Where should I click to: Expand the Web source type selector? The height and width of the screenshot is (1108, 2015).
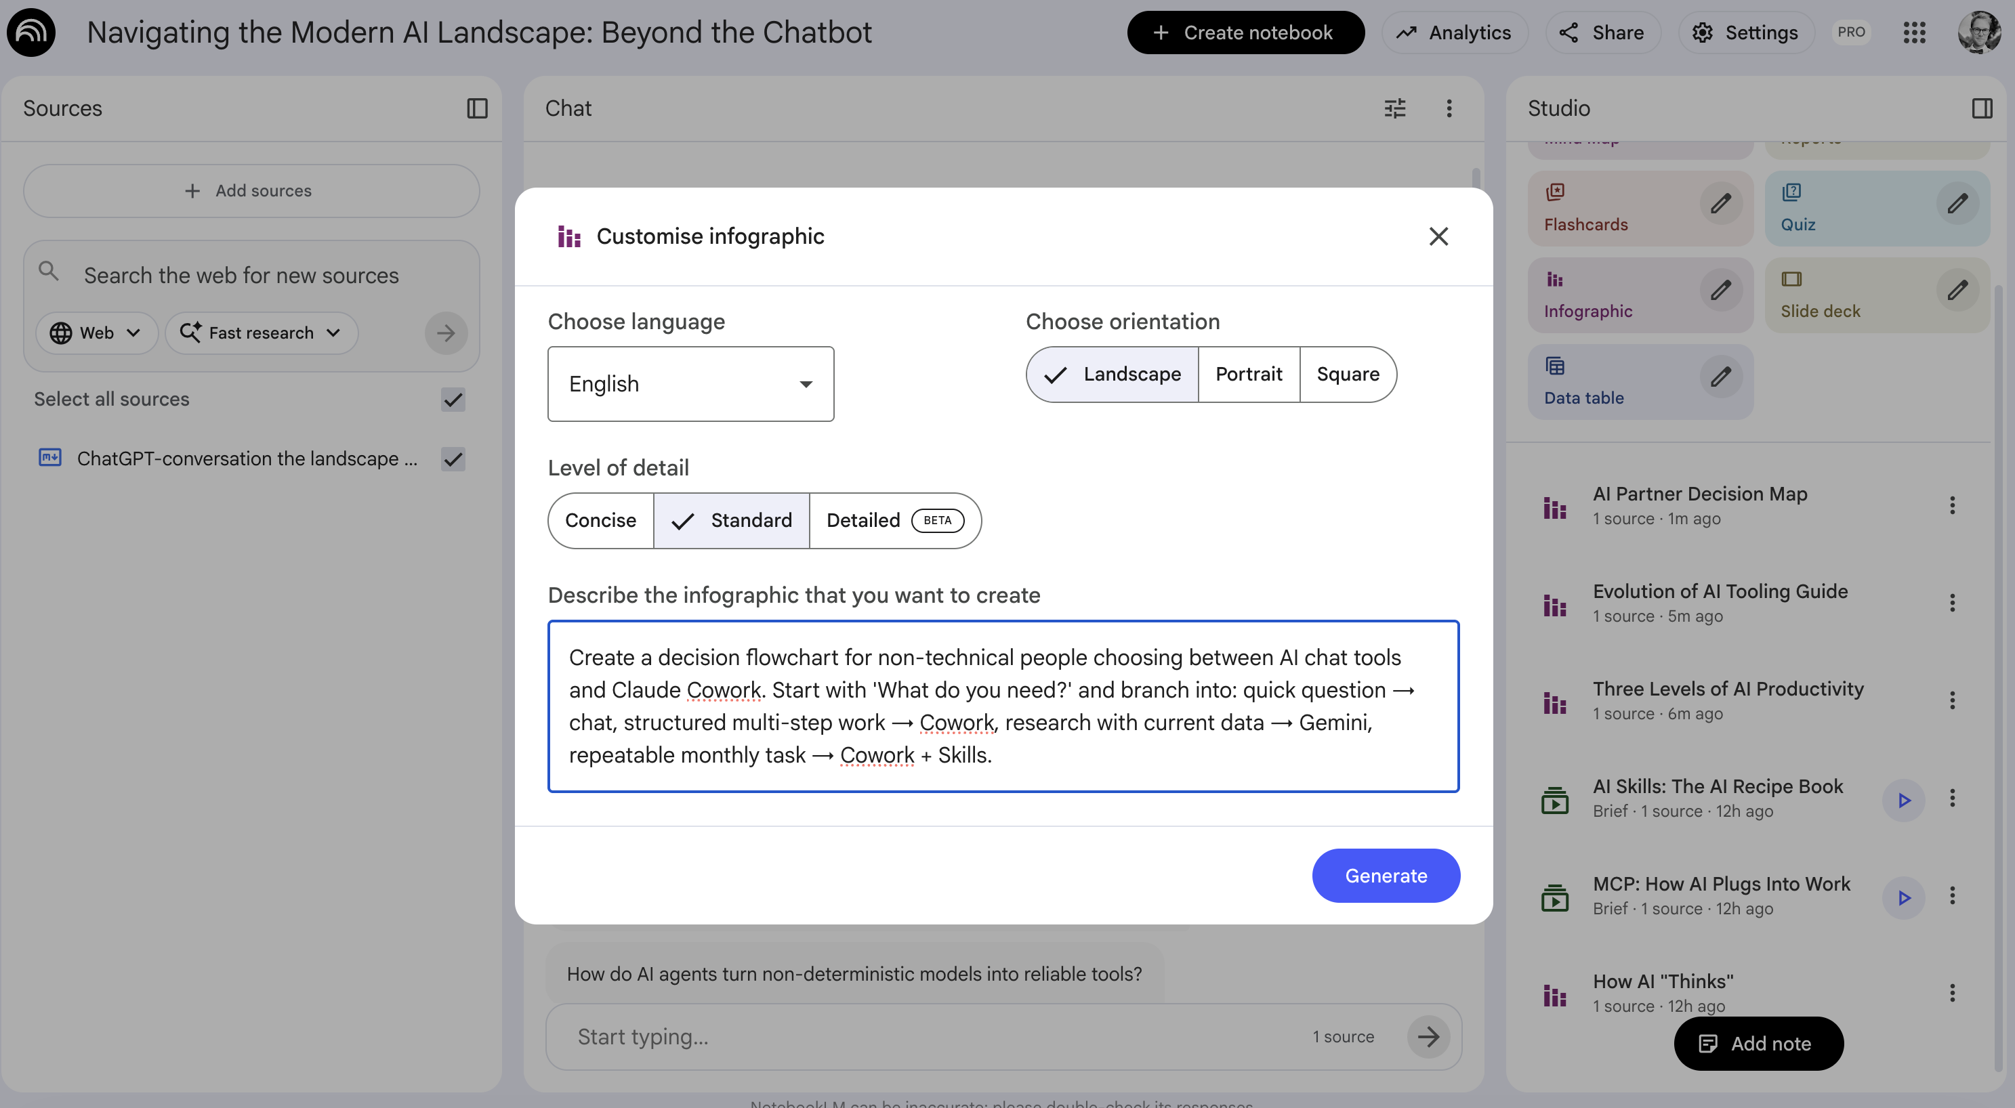(96, 333)
